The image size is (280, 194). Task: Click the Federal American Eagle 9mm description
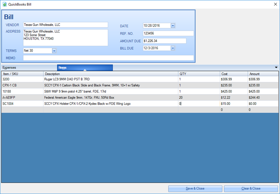click(111, 98)
